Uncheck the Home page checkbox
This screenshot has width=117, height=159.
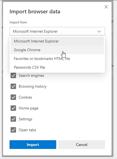13,108
